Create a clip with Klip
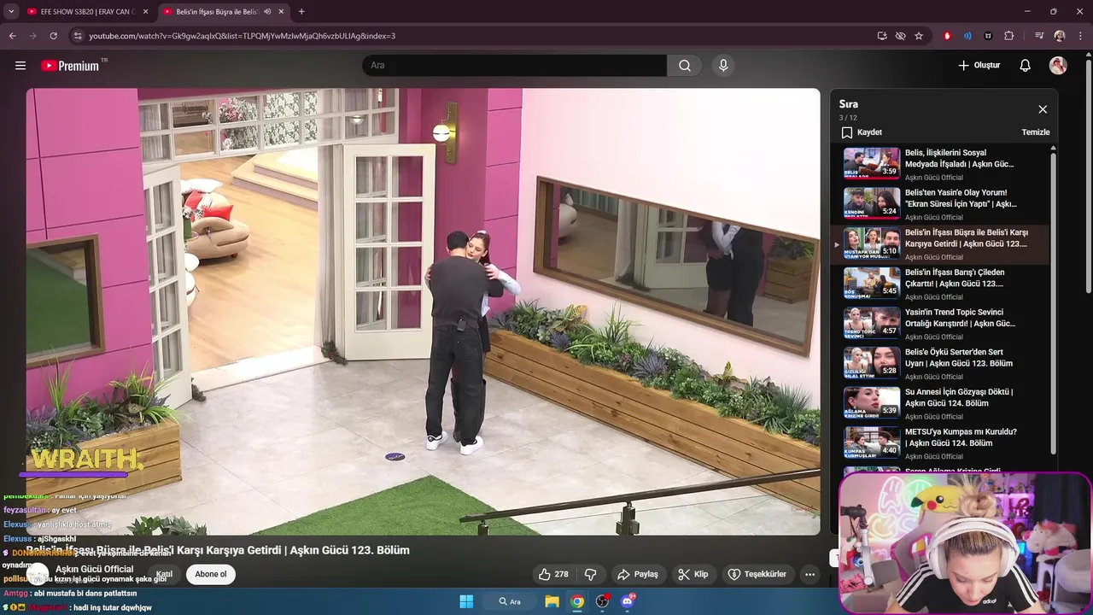 coord(693,574)
